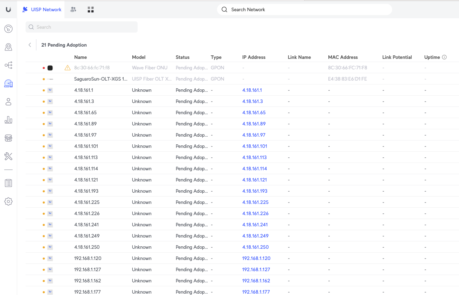The image size is (459, 295).
Task: Click the Ubiquiti logo at top left
Action: [8, 9]
